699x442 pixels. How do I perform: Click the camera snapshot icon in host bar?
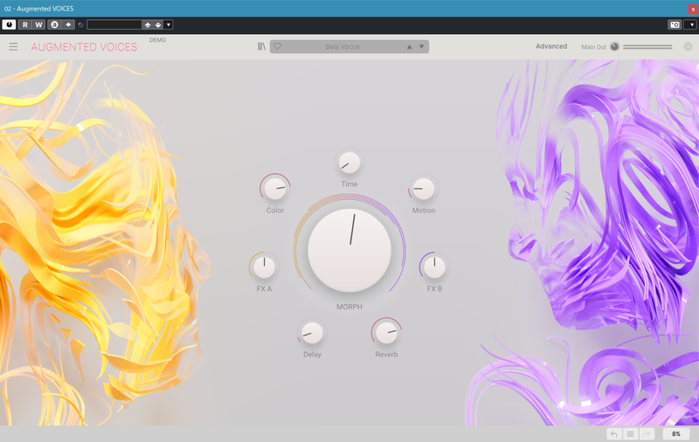[675, 24]
